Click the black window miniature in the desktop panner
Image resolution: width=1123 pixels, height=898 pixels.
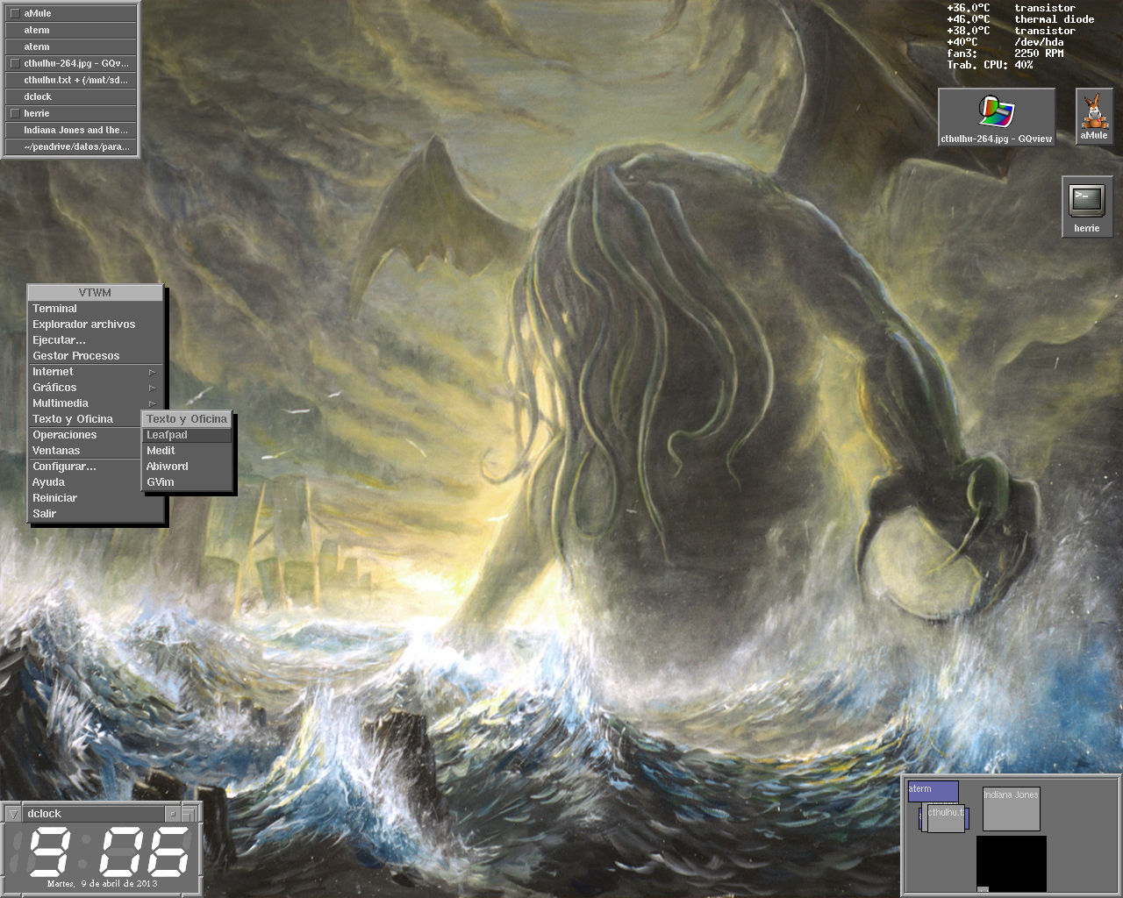click(x=1012, y=864)
